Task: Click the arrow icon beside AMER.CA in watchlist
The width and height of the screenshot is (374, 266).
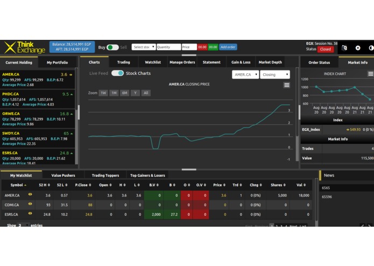Action: (30, 194)
